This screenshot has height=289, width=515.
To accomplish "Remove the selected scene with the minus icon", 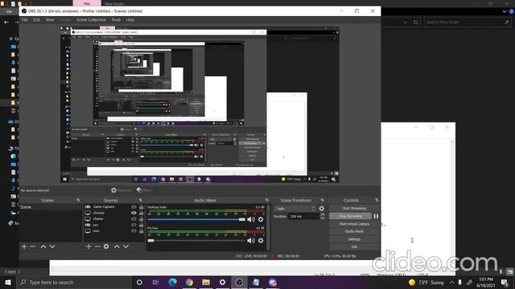I will tap(33, 246).
